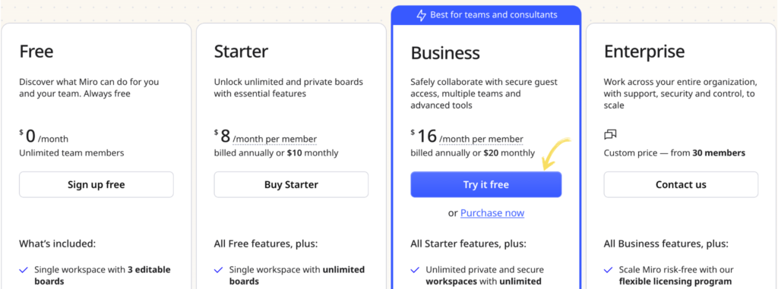Click the Starter plan $8 price
This screenshot has height=289, width=778.
[x=223, y=136]
